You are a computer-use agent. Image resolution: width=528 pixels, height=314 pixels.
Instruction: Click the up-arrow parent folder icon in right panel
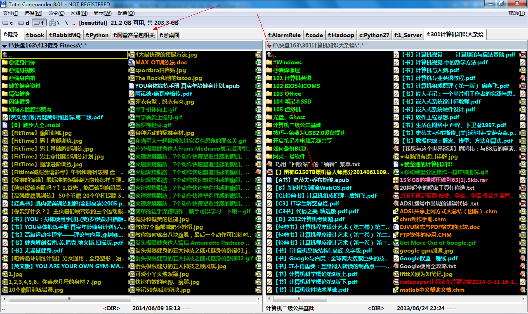click(269, 54)
